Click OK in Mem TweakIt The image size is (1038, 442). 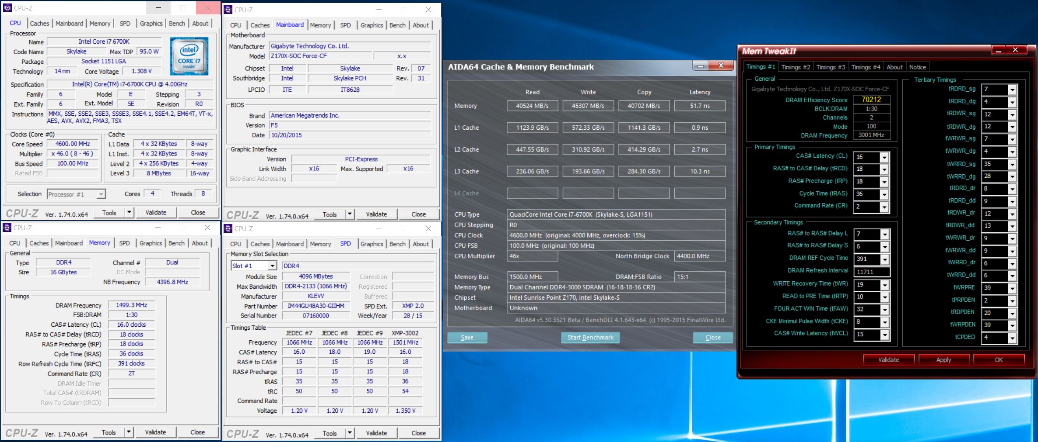[x=999, y=360]
